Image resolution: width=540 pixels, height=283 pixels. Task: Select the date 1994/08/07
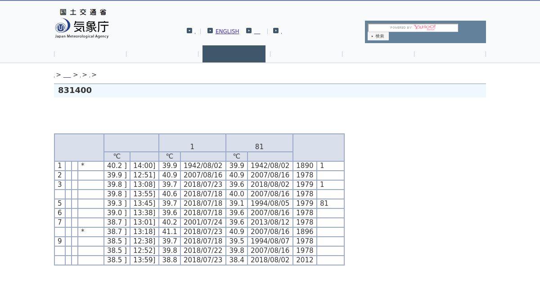point(270,241)
